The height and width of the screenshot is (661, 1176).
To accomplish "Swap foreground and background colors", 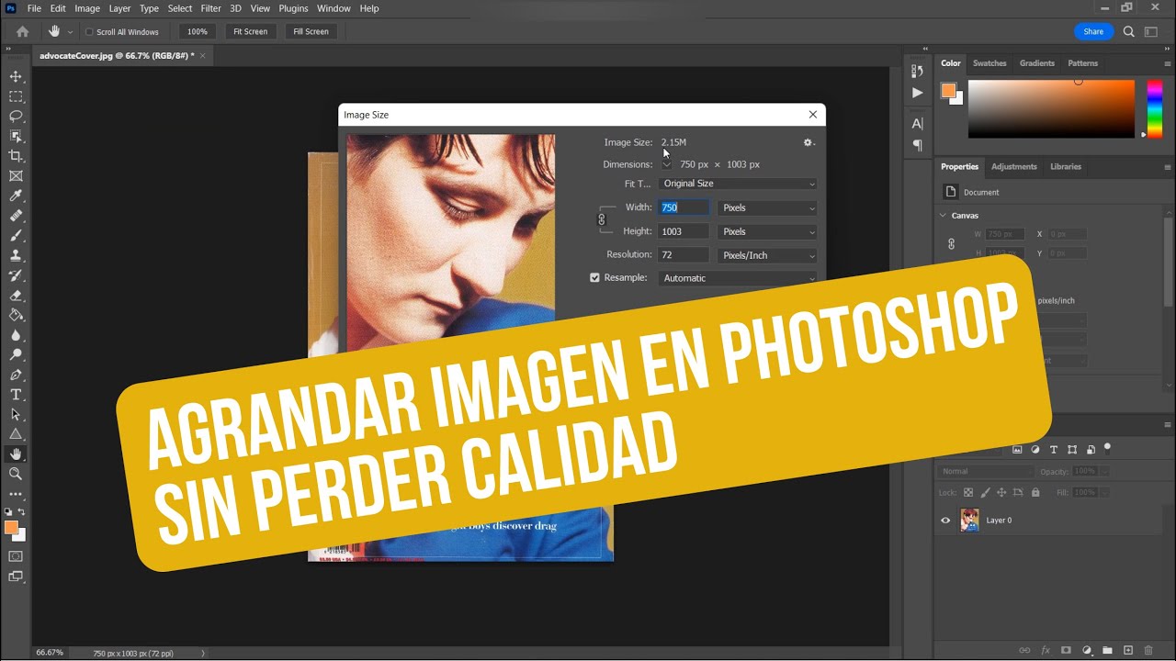I will click(x=21, y=512).
